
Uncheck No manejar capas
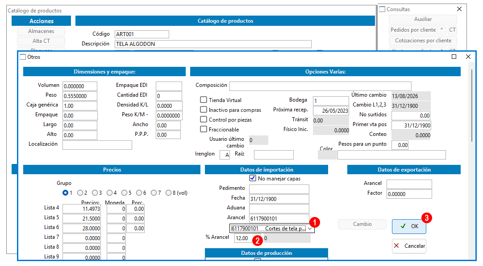(253, 178)
